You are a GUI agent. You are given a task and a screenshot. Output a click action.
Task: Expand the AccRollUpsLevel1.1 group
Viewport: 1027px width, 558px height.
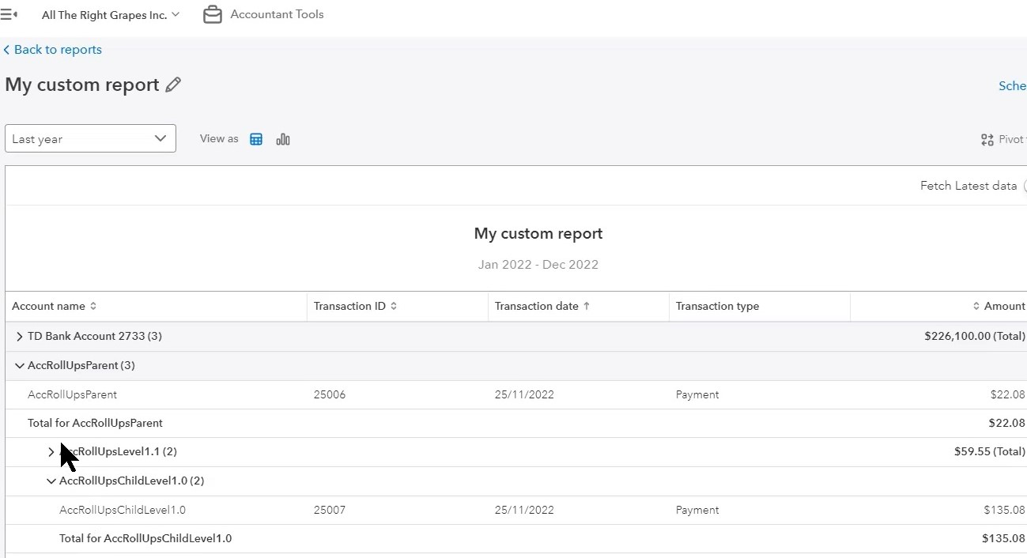tap(51, 451)
